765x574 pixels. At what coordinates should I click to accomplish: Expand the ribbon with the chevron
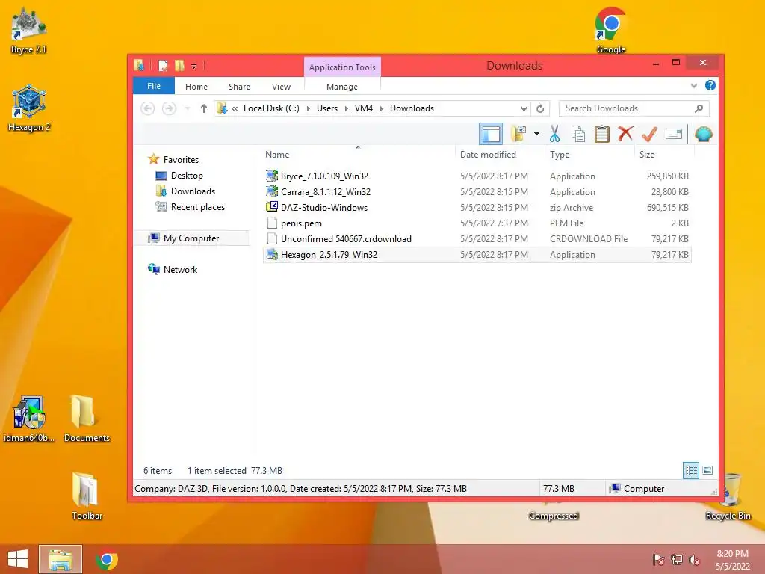click(x=694, y=86)
